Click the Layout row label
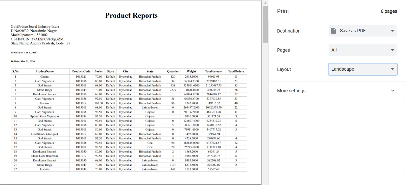This screenshot has height=185, width=406. 284,69
